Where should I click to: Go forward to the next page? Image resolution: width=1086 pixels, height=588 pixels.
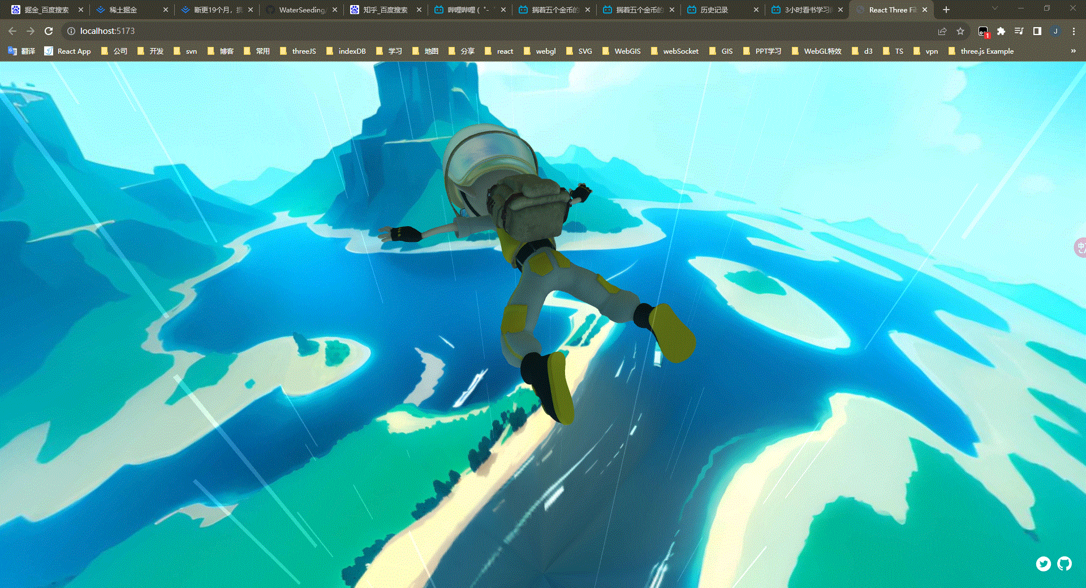31,31
